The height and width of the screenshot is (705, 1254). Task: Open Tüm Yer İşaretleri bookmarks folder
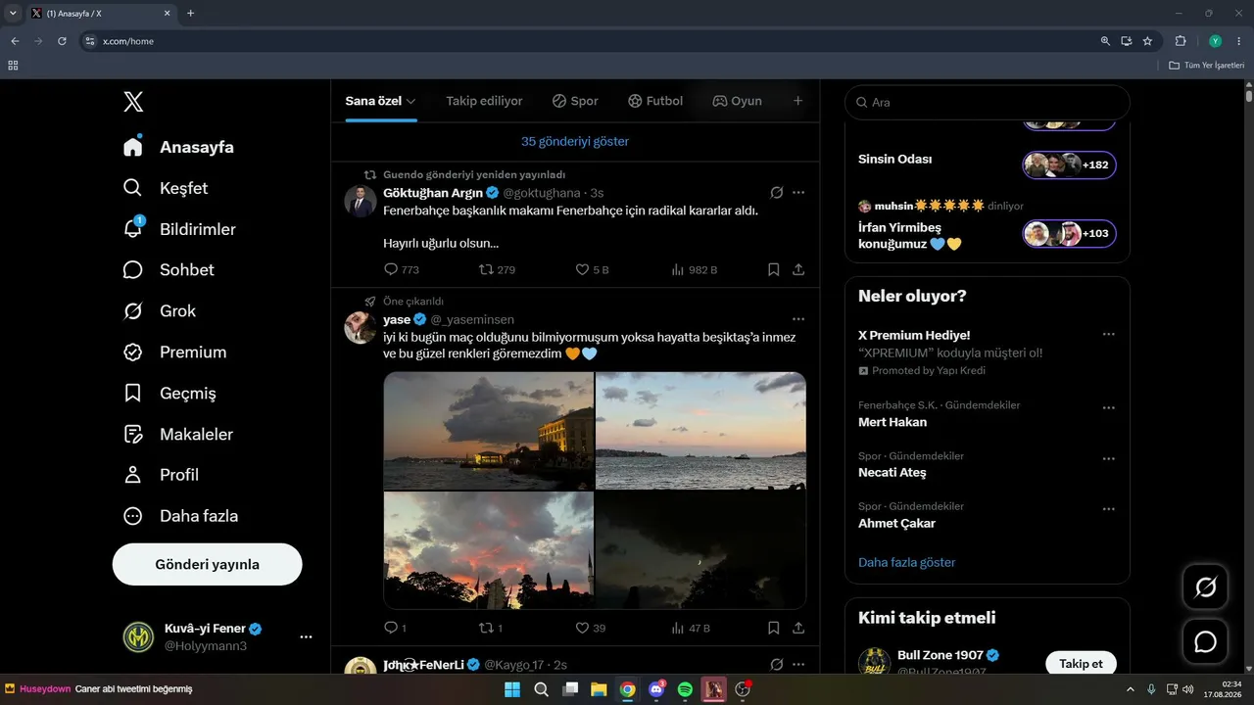click(1207, 66)
